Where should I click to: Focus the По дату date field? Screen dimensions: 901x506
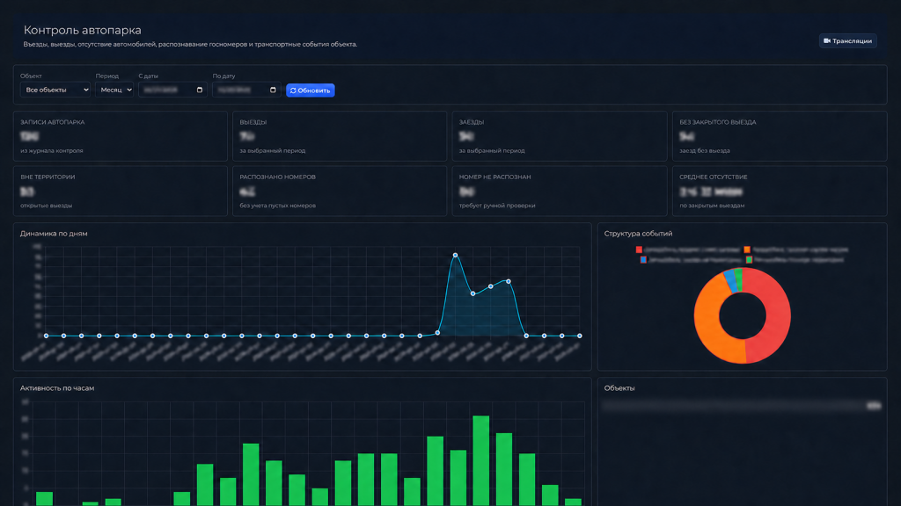(246, 90)
